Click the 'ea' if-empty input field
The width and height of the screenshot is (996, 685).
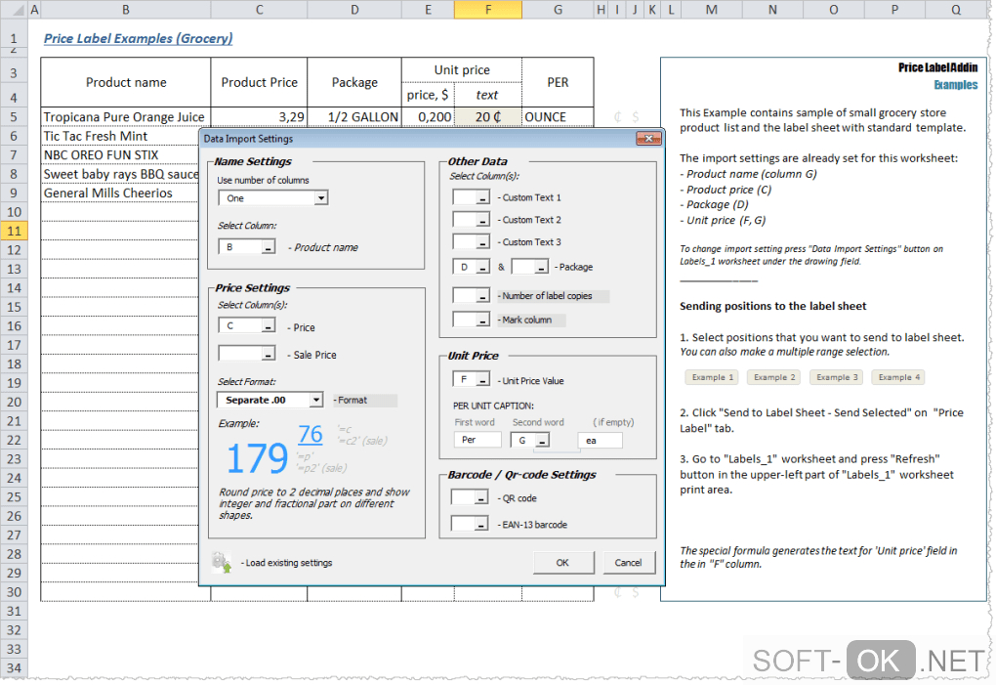[x=599, y=441]
